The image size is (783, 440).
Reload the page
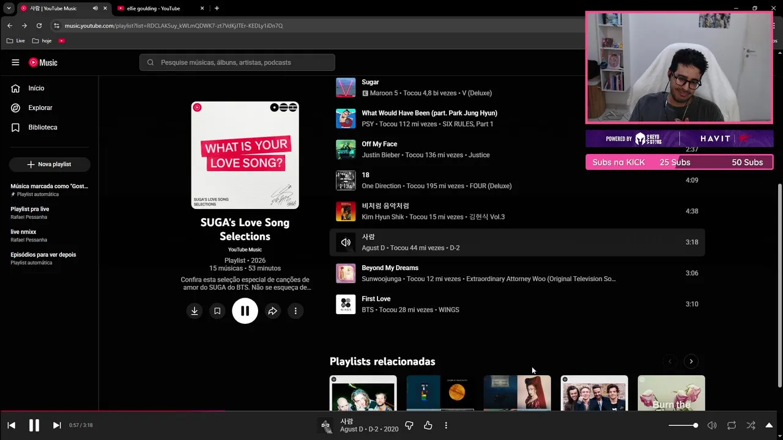[x=39, y=26]
